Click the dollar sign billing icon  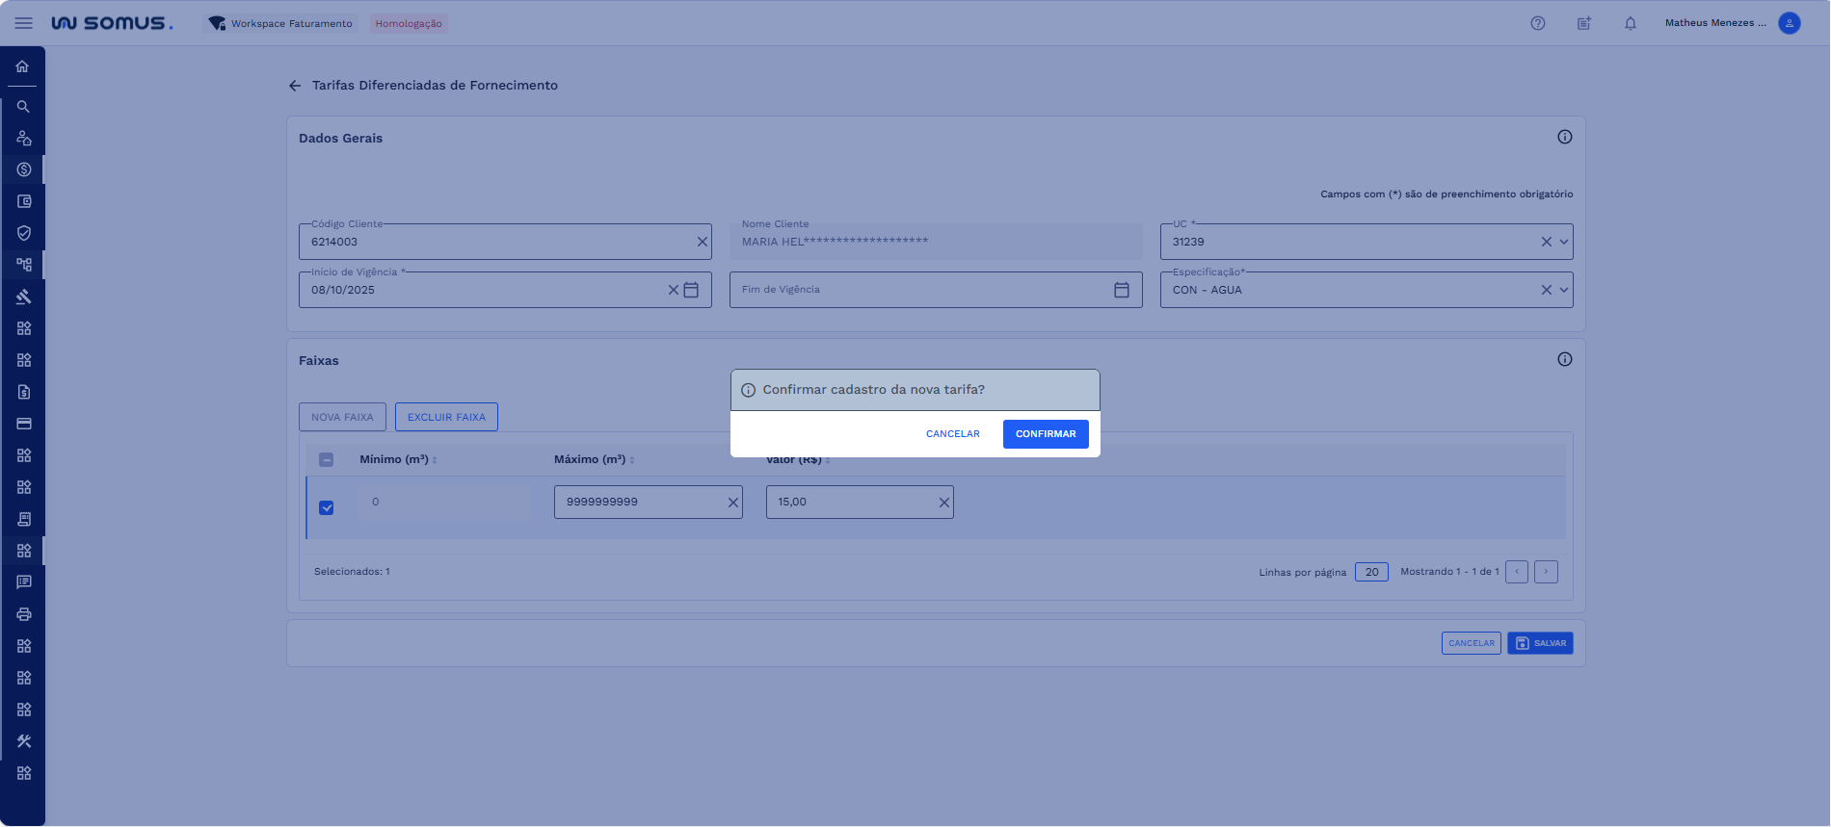click(x=24, y=169)
